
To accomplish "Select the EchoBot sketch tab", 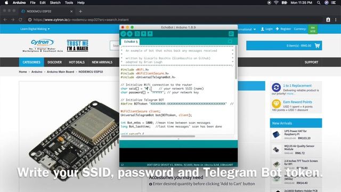I will 131,42.
